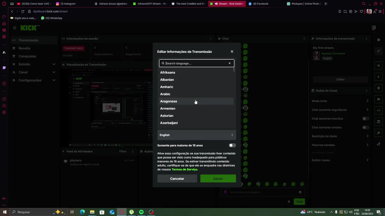Image resolution: width=385 pixels, height=216 pixels.
Task: Expand the Estúdio sidebar section
Action: pos(34,64)
